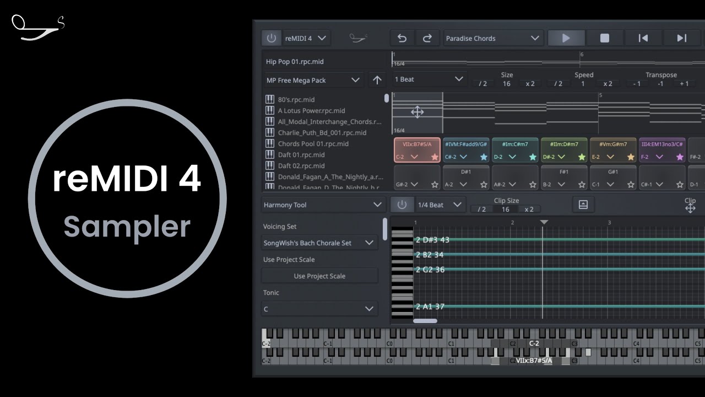
Task: Skip to the previous item
Action: coord(643,38)
